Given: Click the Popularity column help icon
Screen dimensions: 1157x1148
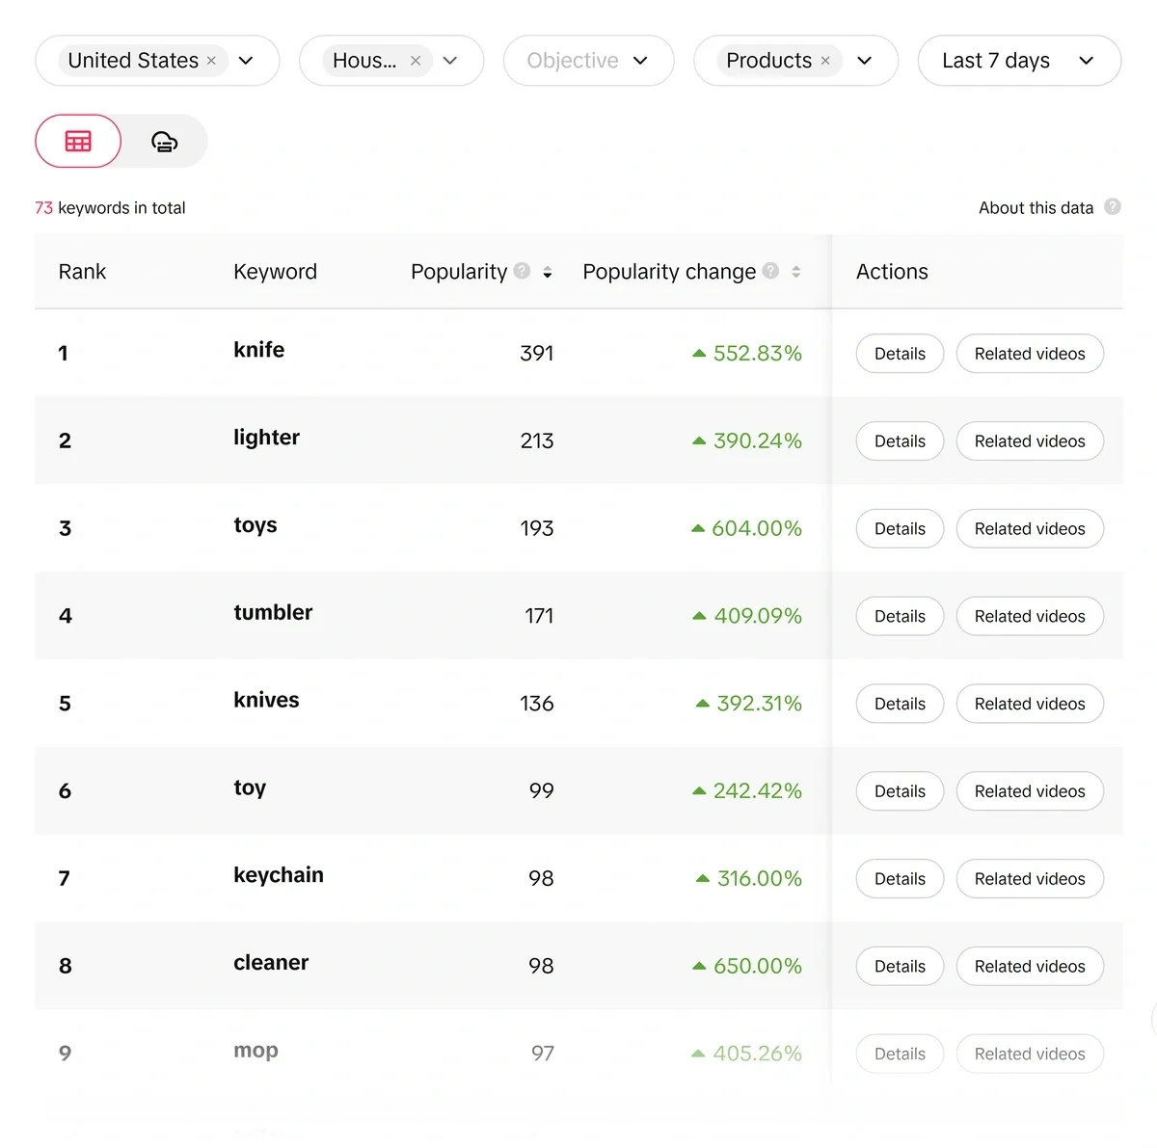Looking at the screenshot, I should pos(522,271).
